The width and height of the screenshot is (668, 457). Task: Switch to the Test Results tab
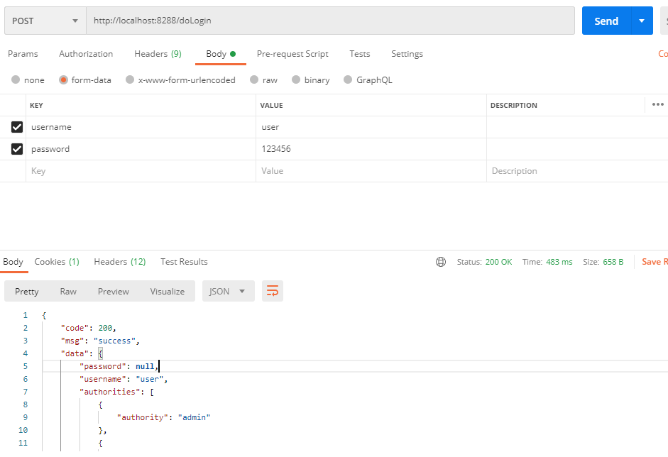[x=184, y=262]
